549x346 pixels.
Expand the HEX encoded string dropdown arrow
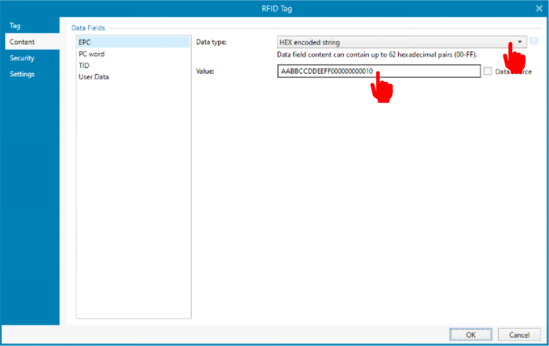click(x=520, y=42)
